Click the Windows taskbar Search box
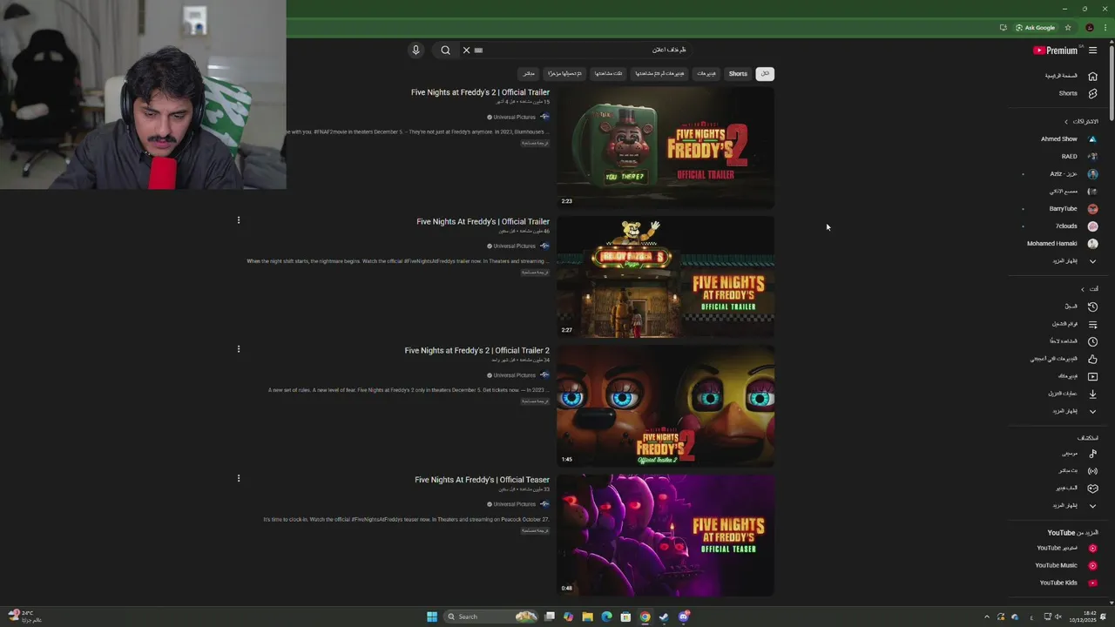 [x=491, y=617]
